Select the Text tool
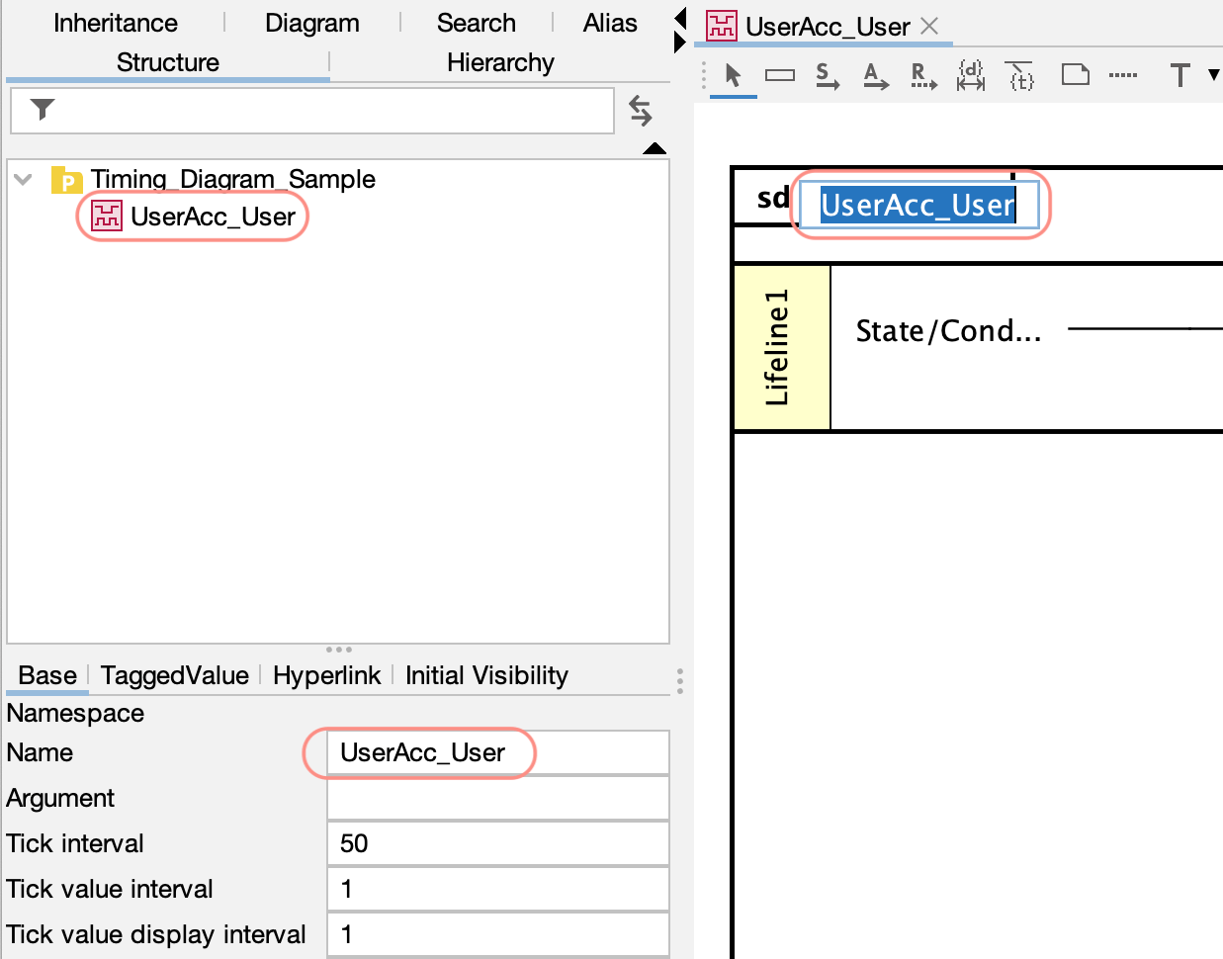This screenshot has width=1223, height=959. click(x=1179, y=75)
